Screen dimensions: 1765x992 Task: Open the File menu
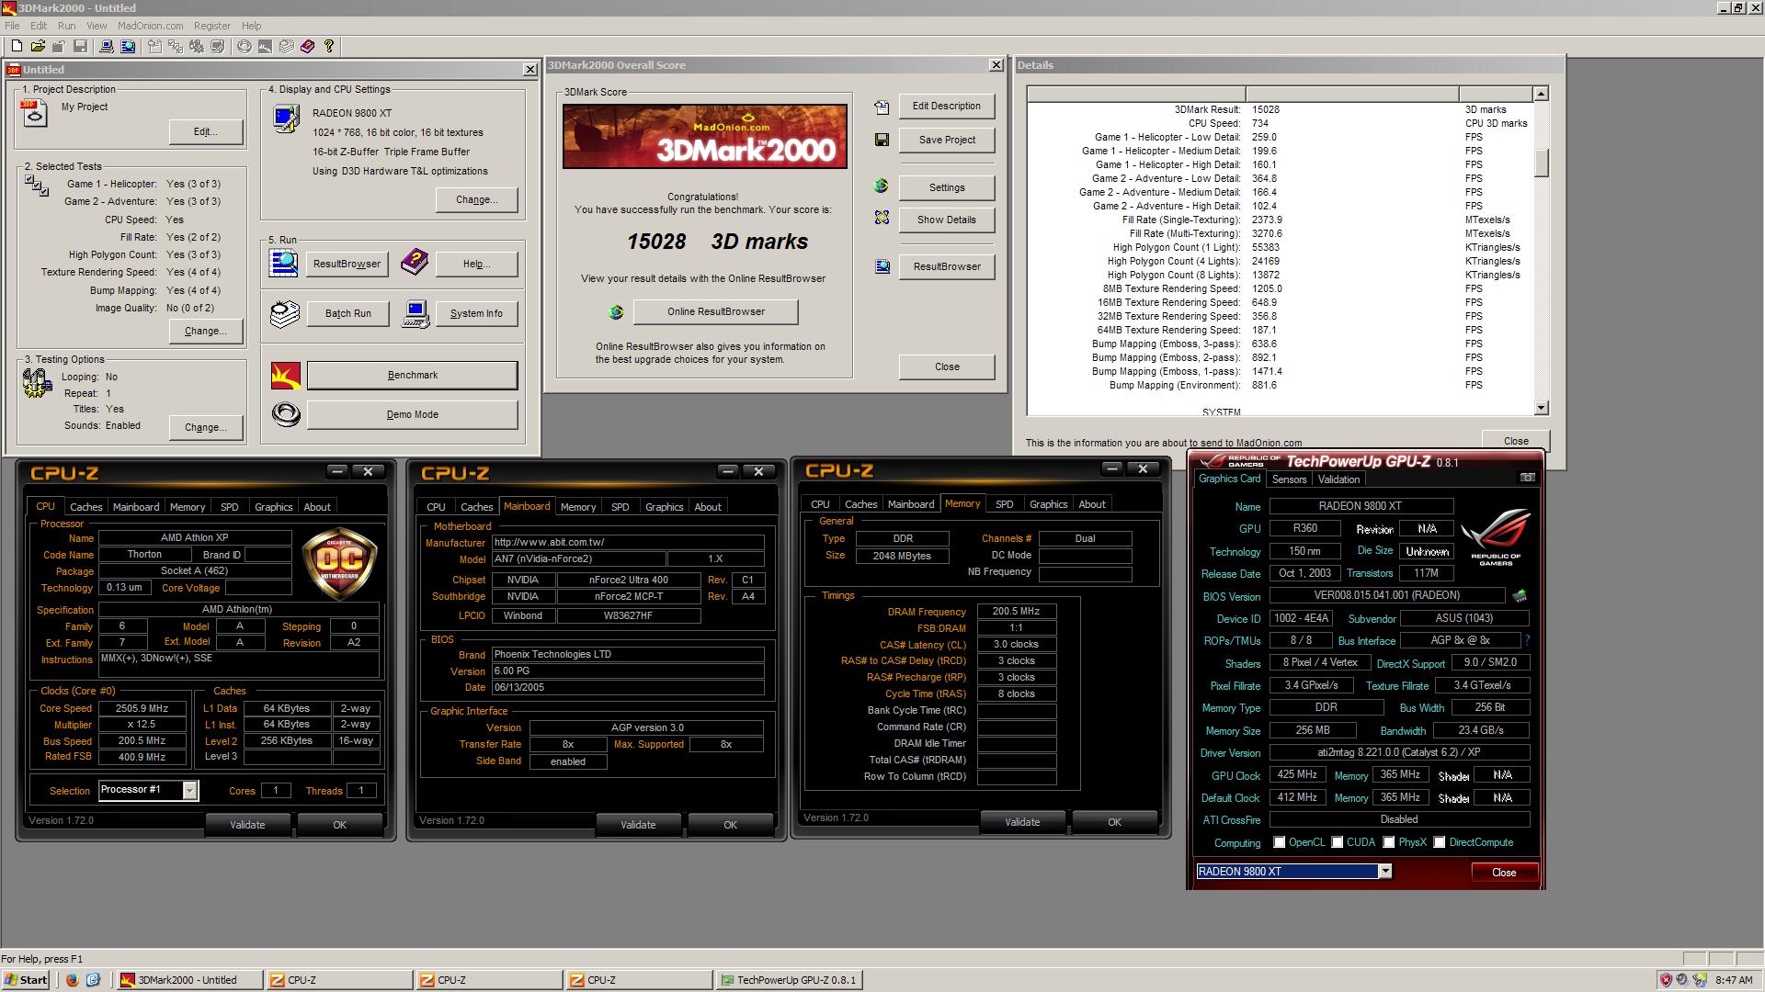(12, 26)
